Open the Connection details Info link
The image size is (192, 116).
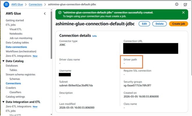coord(94,36)
